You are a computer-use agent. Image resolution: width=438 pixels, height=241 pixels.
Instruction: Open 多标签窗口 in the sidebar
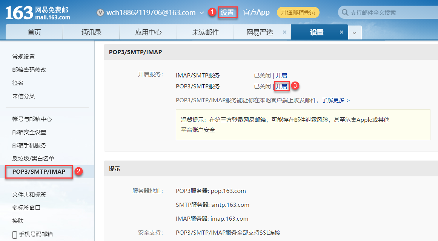coord(26,208)
